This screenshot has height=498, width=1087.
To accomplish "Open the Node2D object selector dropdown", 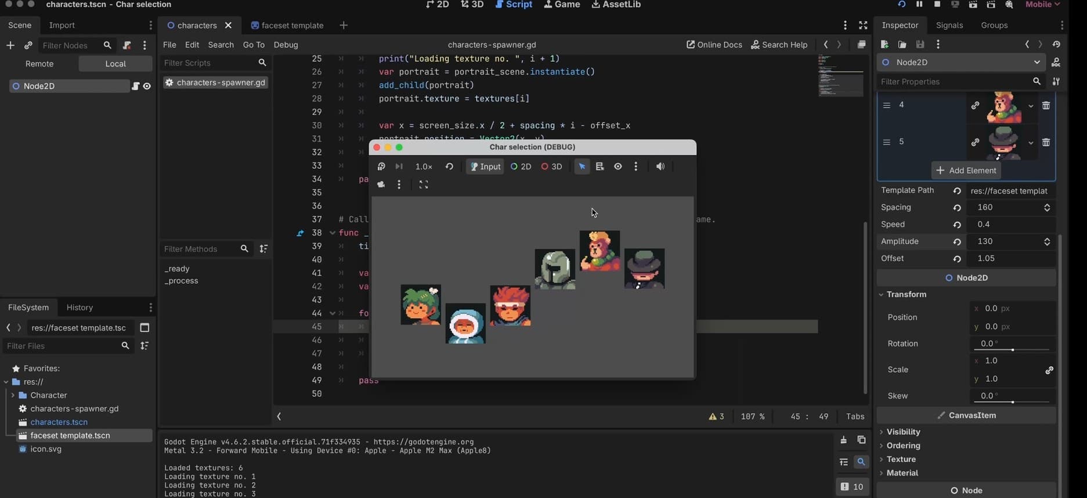I will click(x=961, y=62).
